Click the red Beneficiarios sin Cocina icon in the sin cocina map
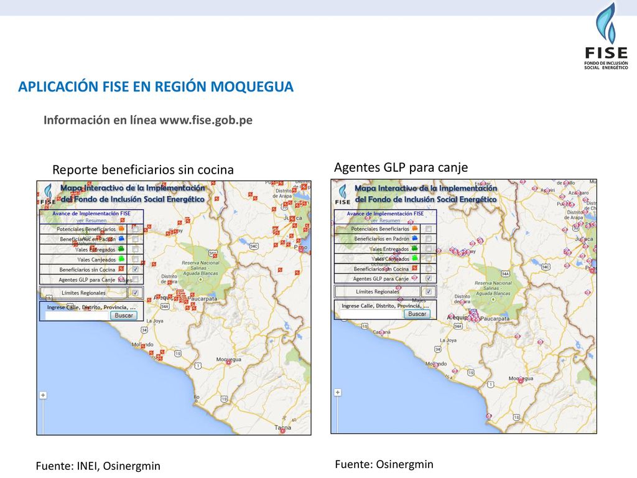Viewport: 637px width, 478px height. (x=121, y=269)
